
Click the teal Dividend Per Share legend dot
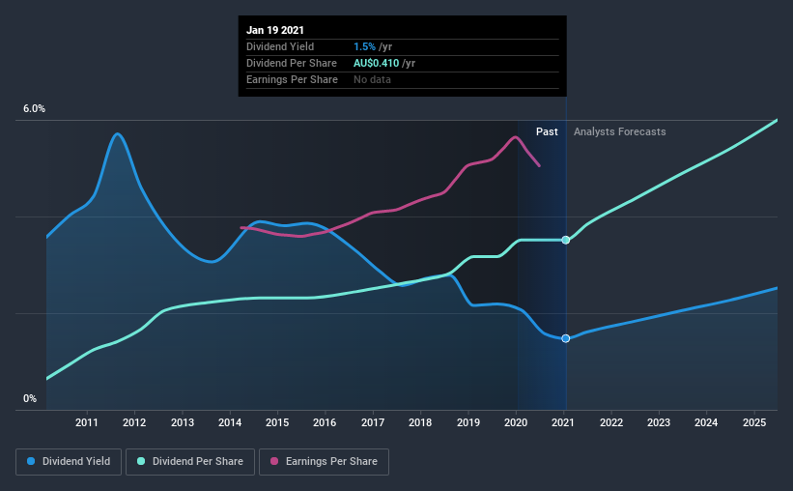tap(141, 461)
